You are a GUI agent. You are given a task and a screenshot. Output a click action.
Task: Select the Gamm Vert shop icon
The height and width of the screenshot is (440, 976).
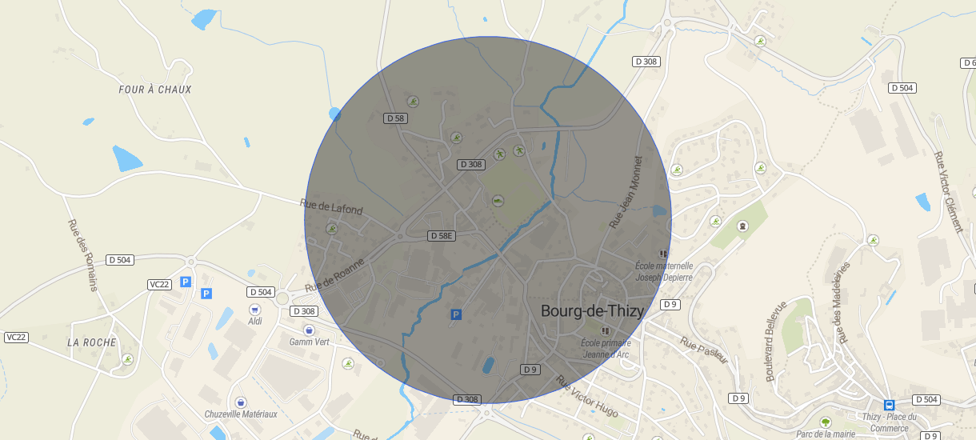tap(309, 330)
